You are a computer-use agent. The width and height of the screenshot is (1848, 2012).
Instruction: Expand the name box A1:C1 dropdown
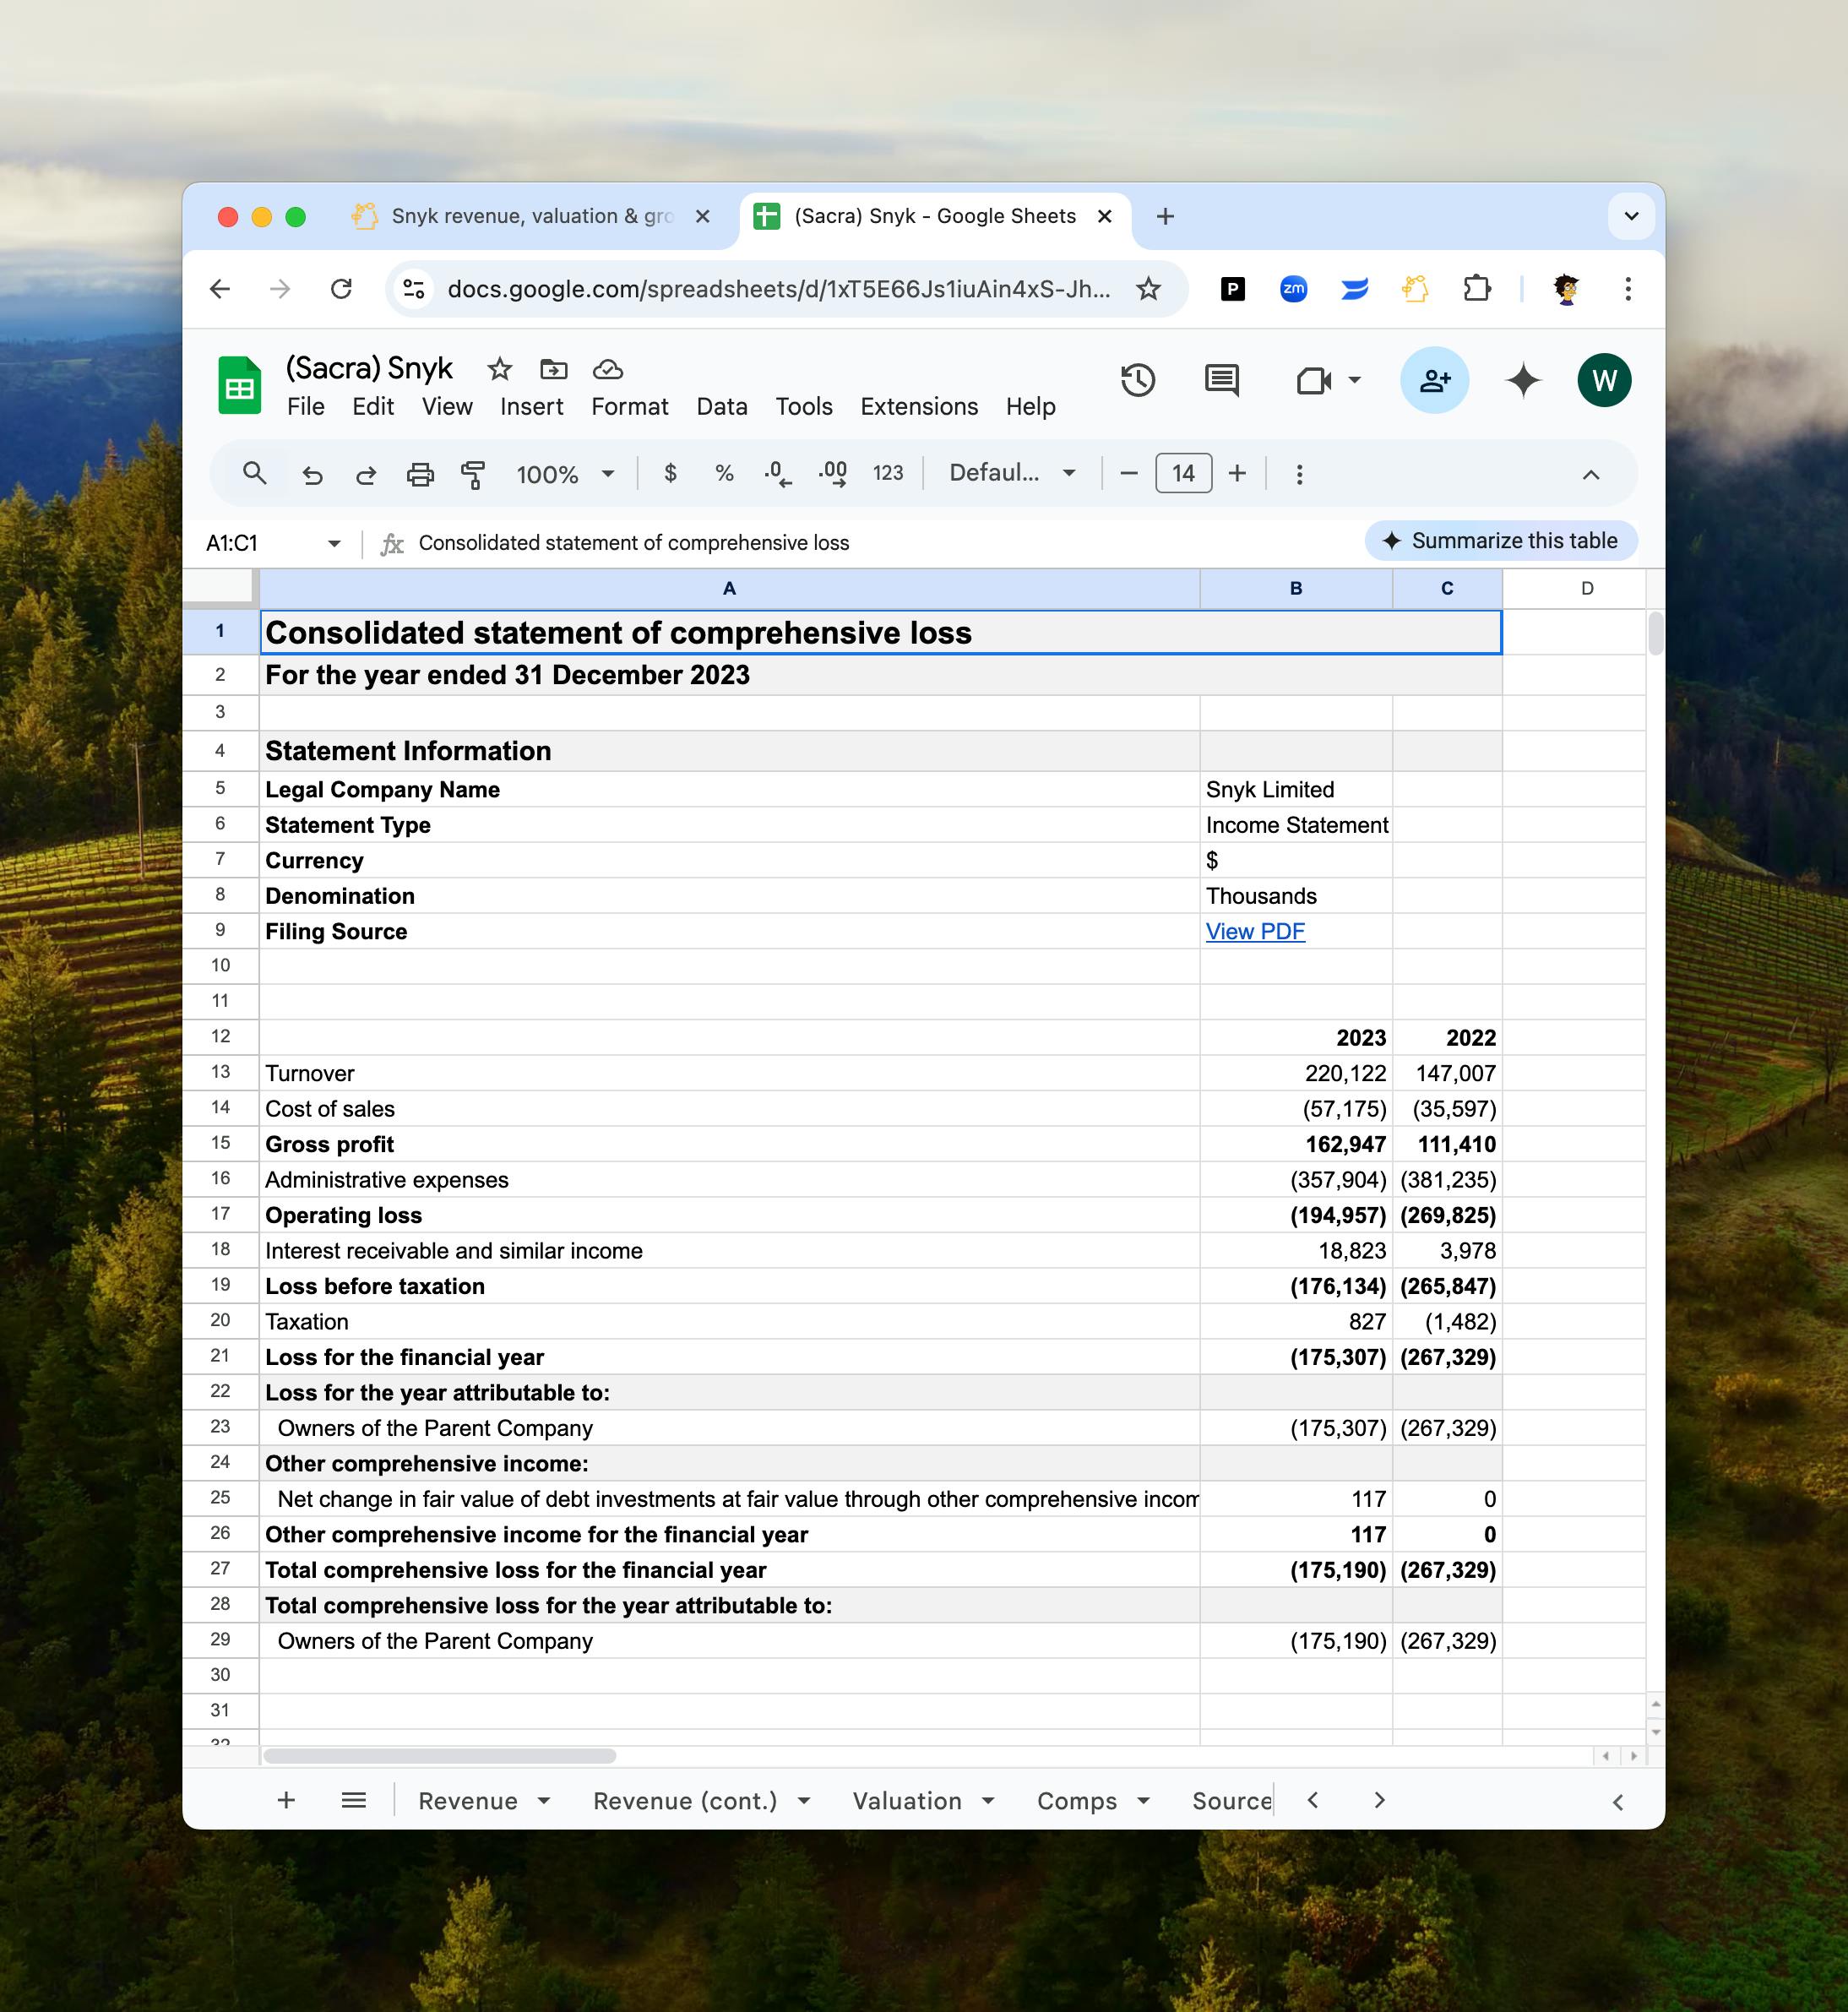point(334,543)
